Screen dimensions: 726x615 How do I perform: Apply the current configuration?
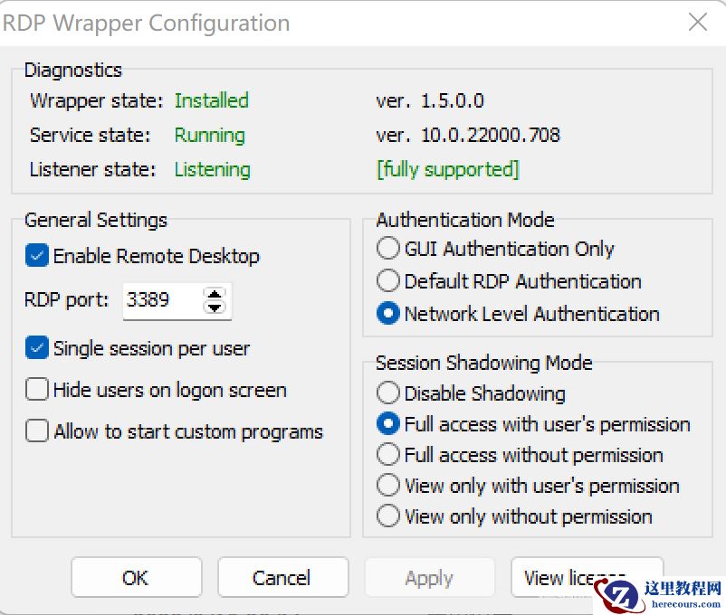429,577
